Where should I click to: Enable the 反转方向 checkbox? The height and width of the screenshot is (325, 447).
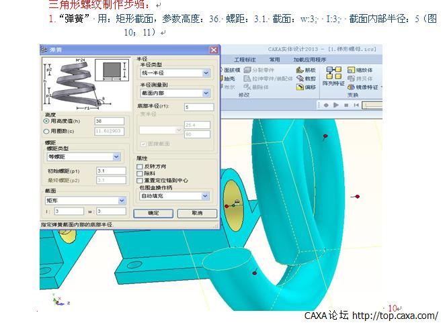[x=140, y=166]
